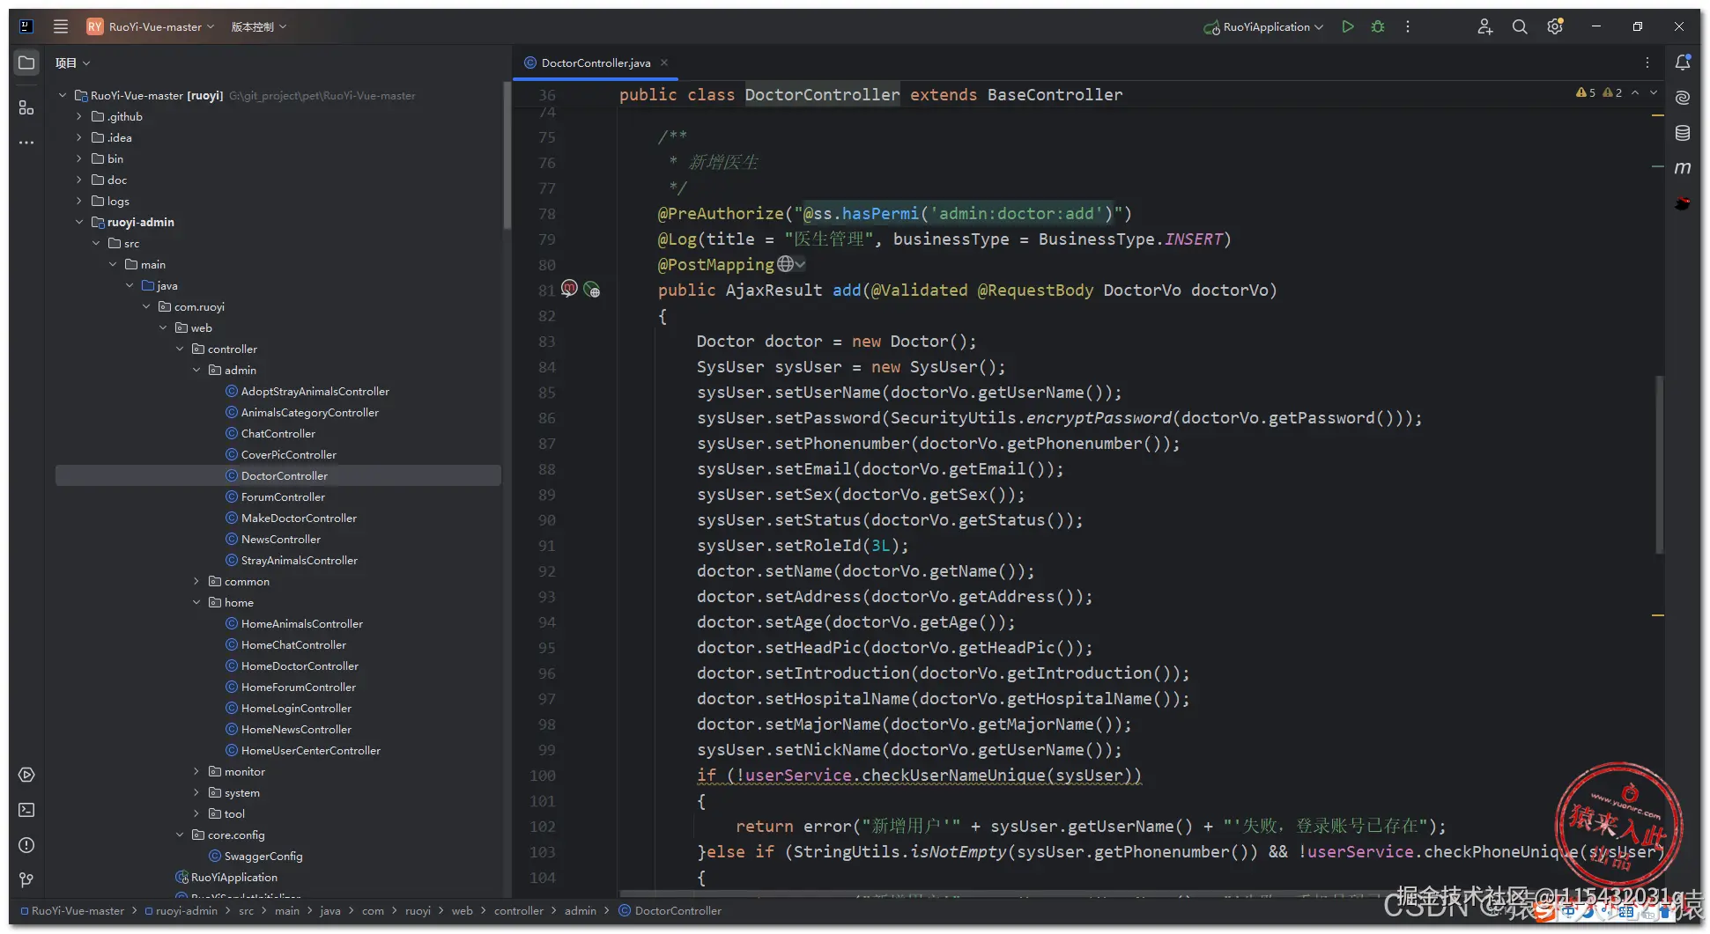The width and height of the screenshot is (1710, 934).
Task: Click the globe URL icon beside @PostMapping
Action: pyautogui.click(x=785, y=264)
